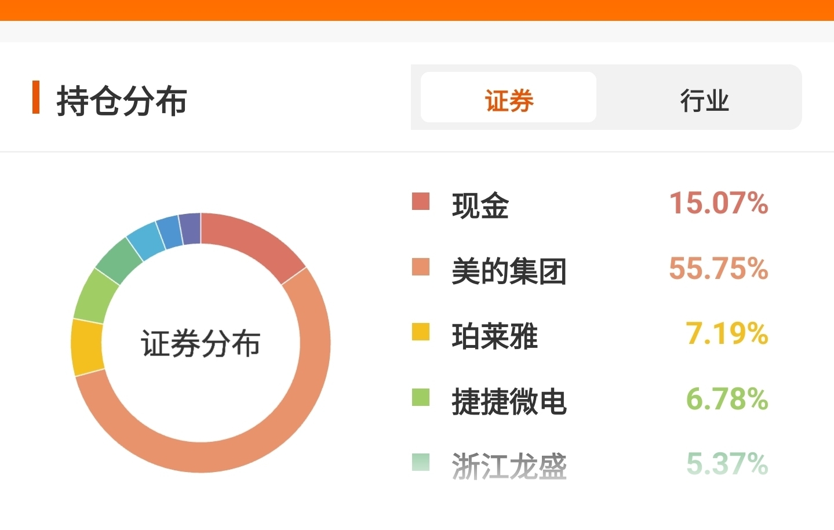Click the pale green 浙江龙盛 legend square
The height and width of the screenshot is (530, 834).
tap(421, 463)
